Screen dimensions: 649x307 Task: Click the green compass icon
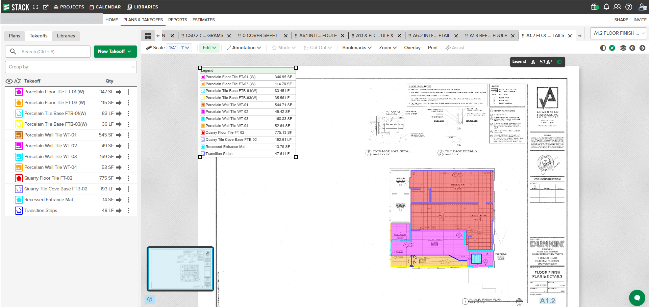pyautogui.click(x=612, y=48)
